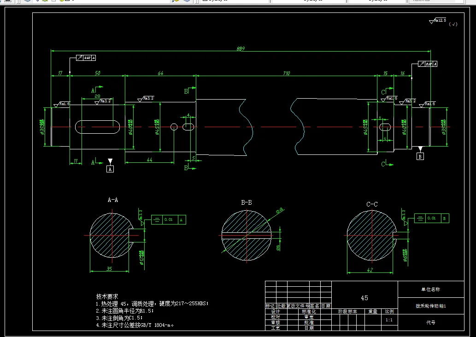Click the 更改文件号 cell in revision table
The width and height of the screenshot is (476, 337).
point(298,306)
